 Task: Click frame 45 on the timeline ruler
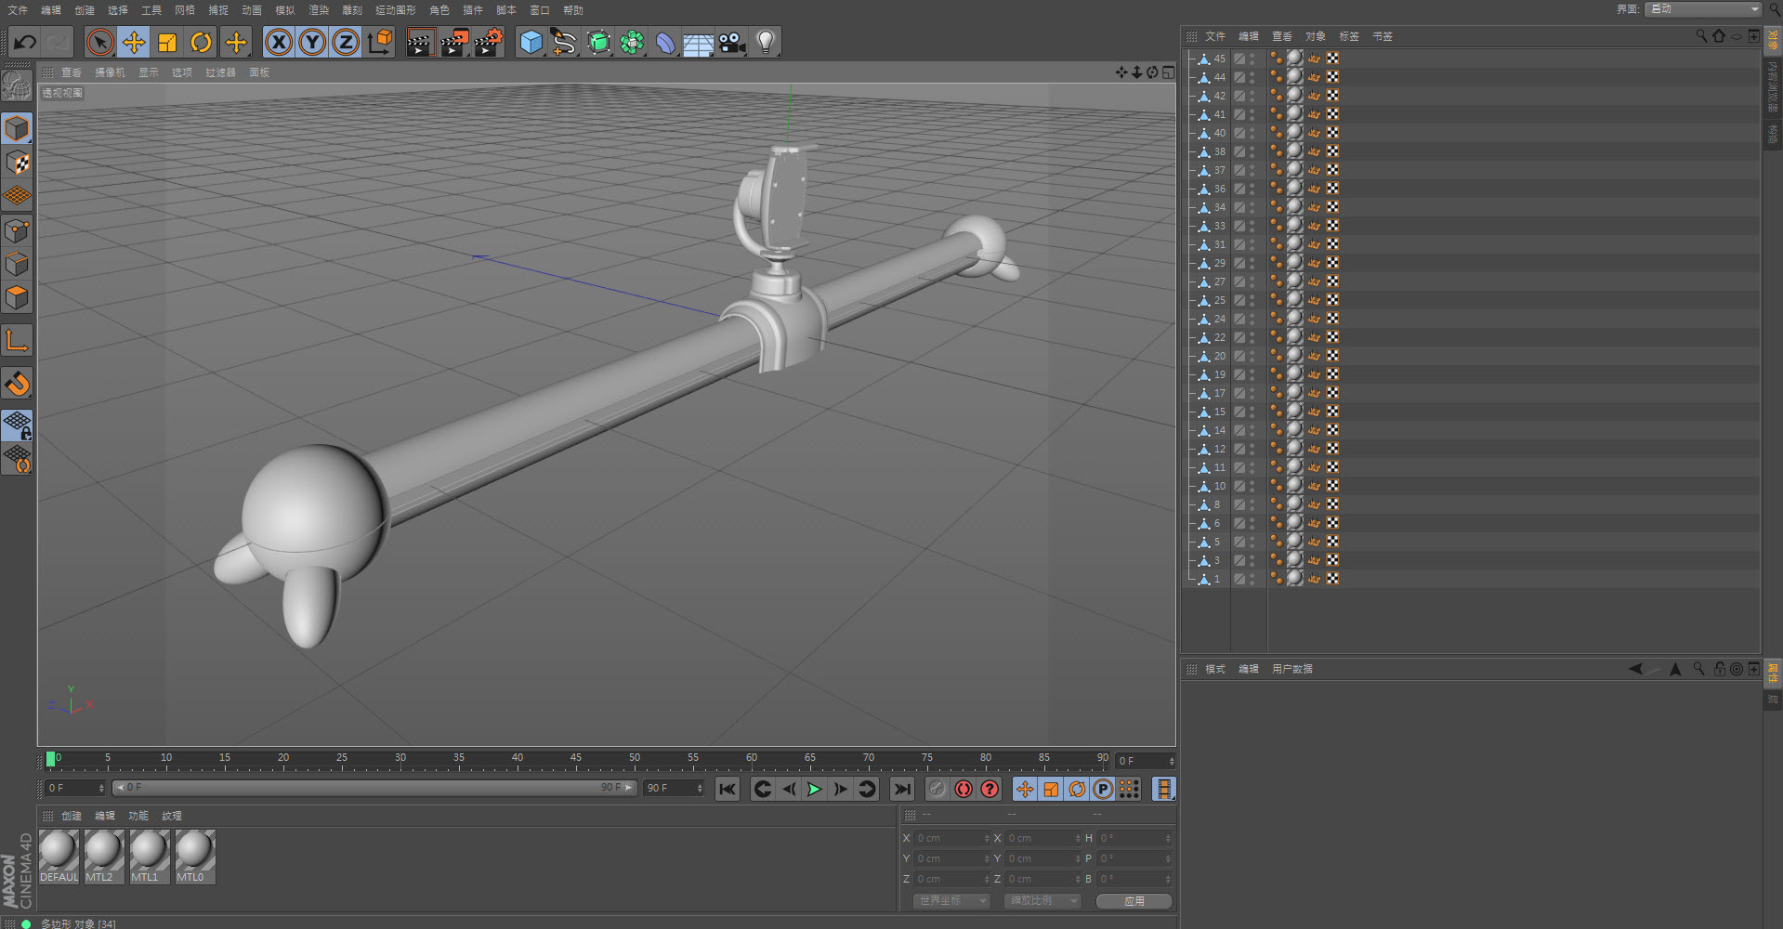coord(576,760)
